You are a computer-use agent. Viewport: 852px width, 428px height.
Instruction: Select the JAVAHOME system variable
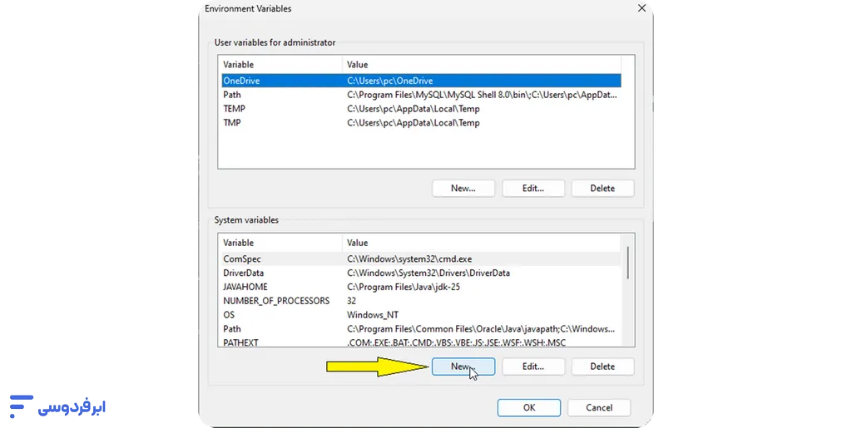tap(421, 287)
